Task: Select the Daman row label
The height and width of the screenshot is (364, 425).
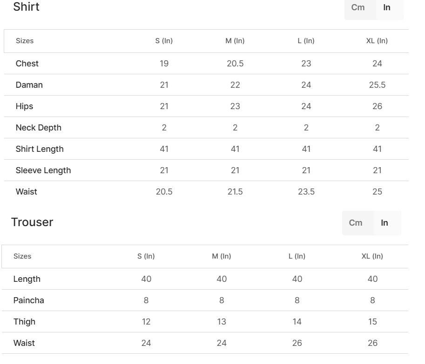Action: pyautogui.click(x=29, y=85)
